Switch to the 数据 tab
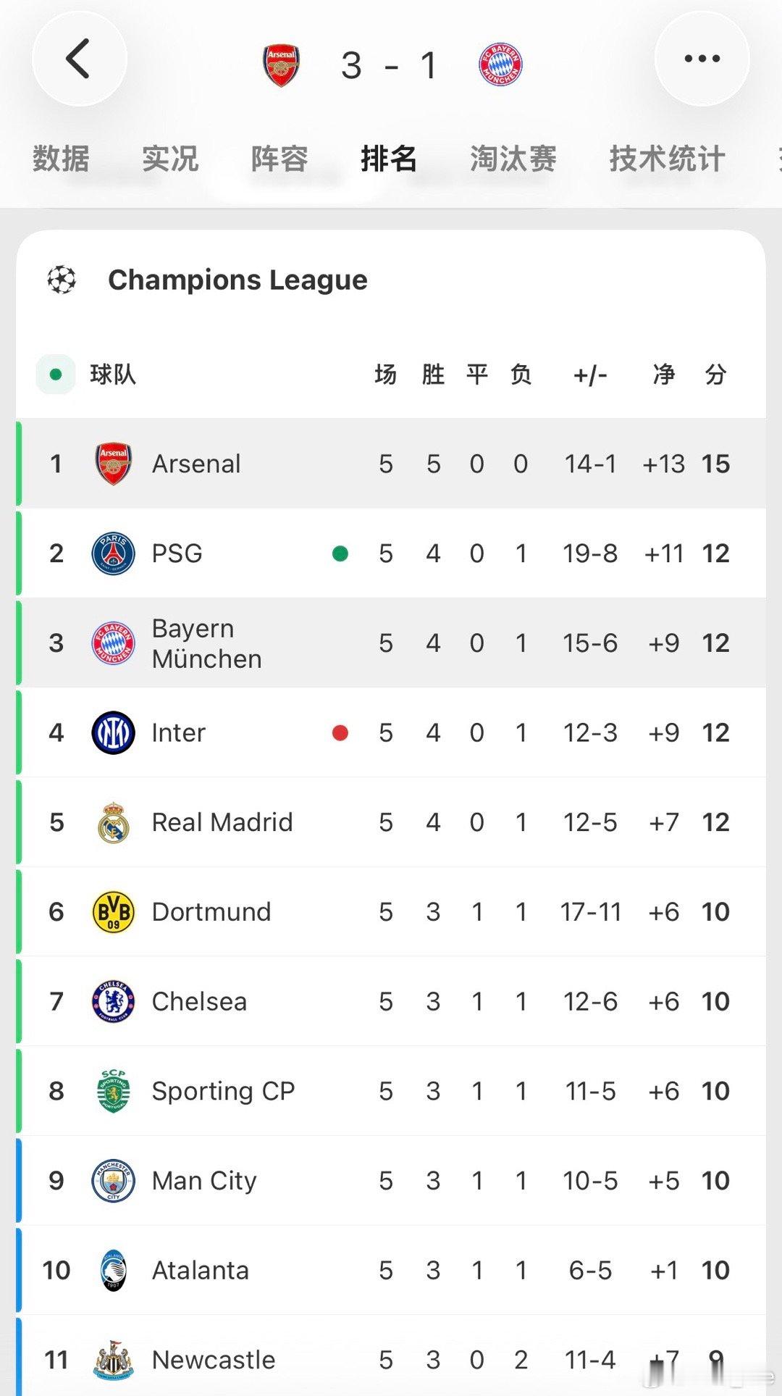Screen dimensions: 782x1396 (61, 159)
